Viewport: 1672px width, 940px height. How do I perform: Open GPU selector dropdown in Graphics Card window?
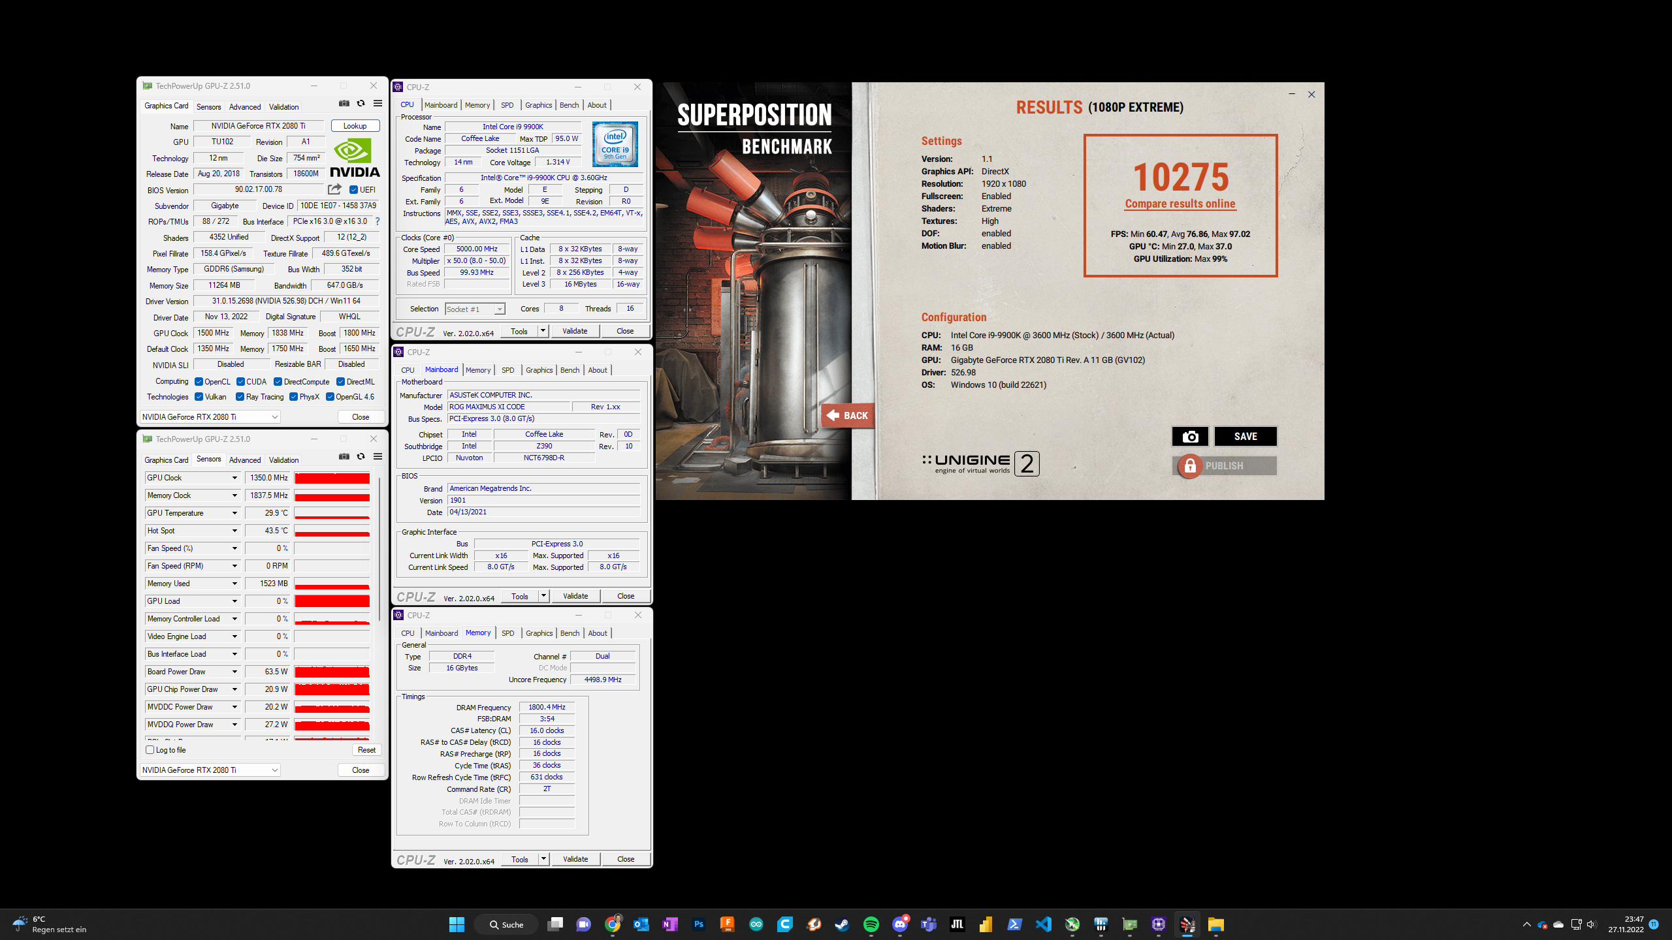coord(210,417)
